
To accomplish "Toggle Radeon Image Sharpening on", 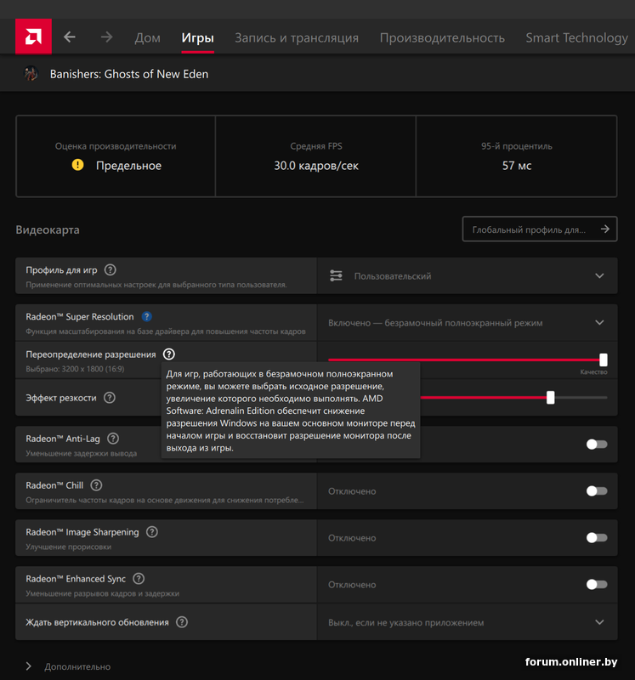I will 597,538.
